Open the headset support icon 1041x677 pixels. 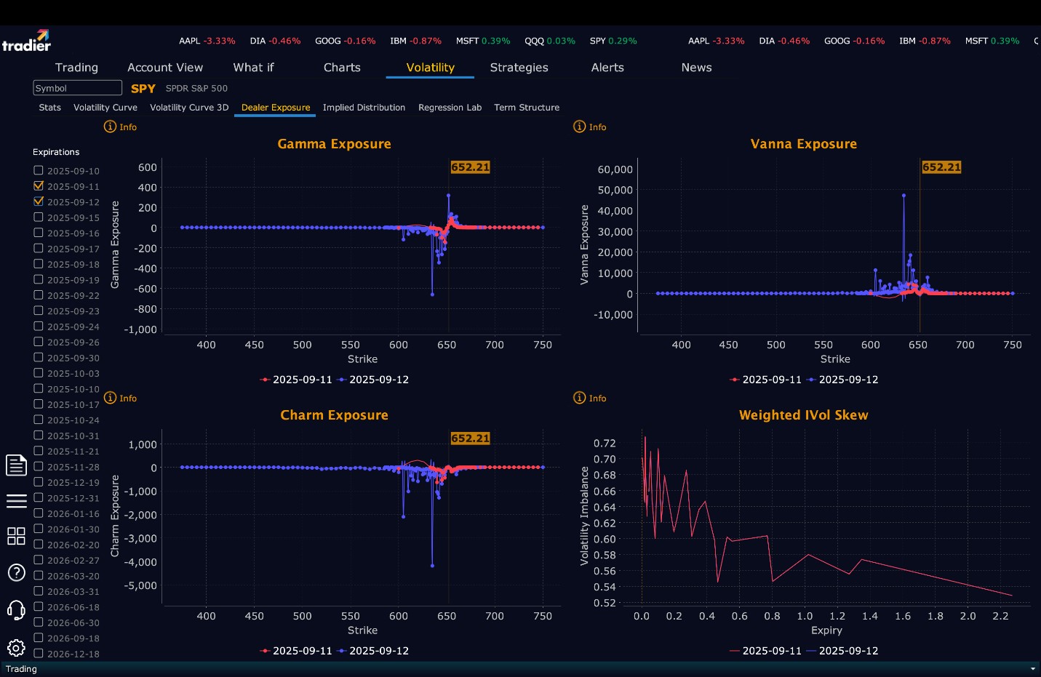[x=16, y=609]
